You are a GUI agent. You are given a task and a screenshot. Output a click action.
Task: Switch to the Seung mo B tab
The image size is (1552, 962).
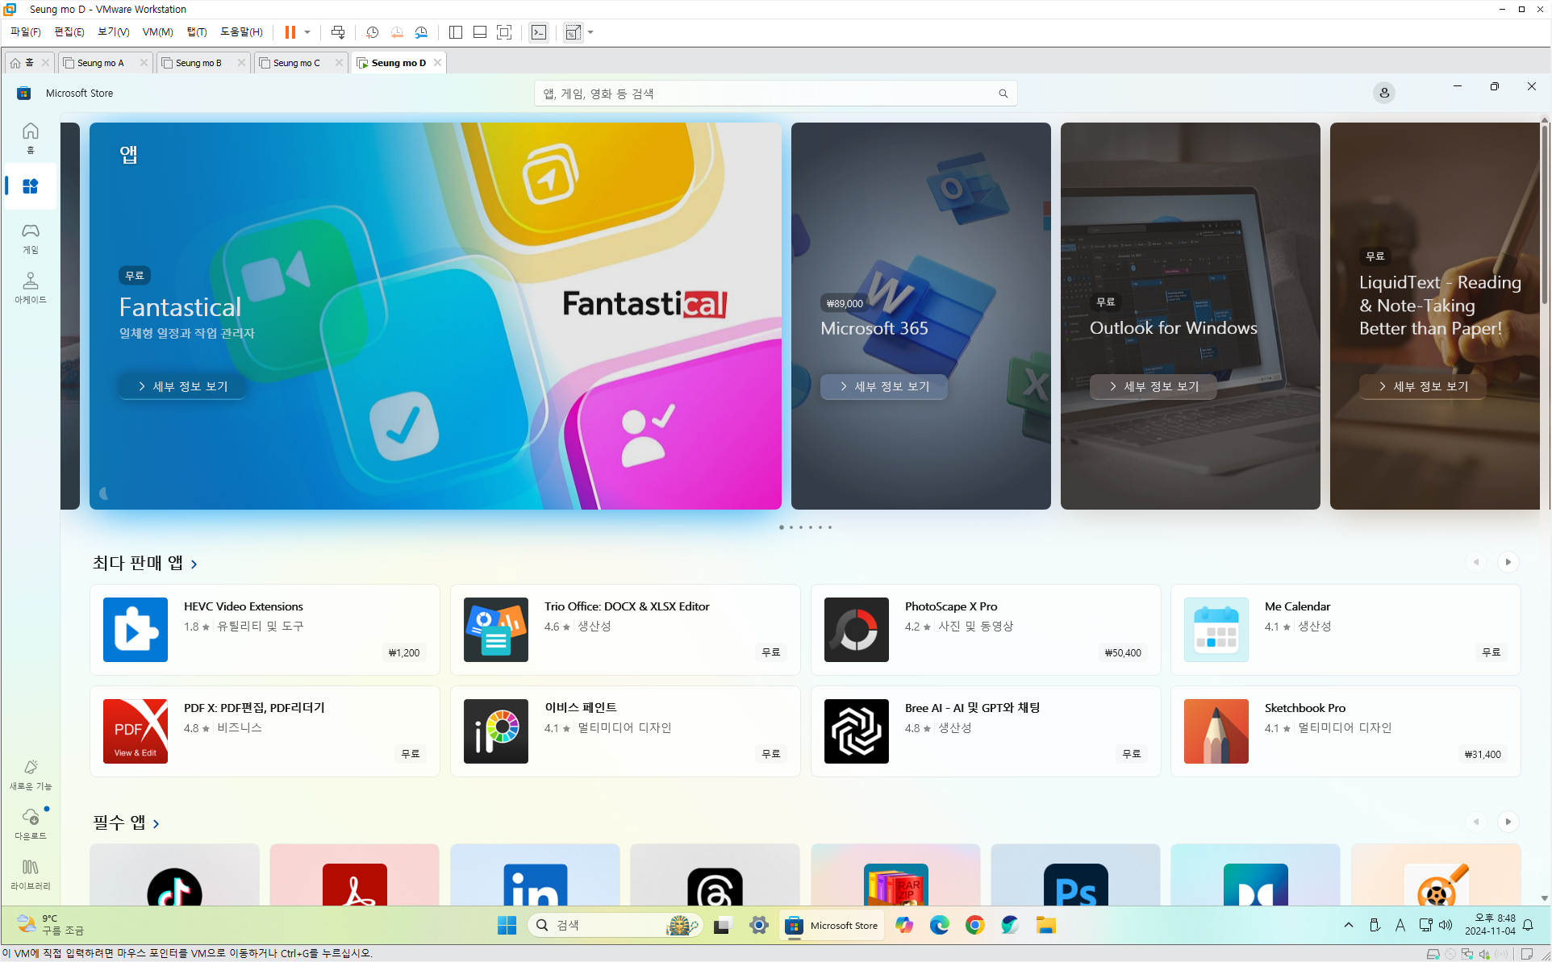[x=198, y=63]
